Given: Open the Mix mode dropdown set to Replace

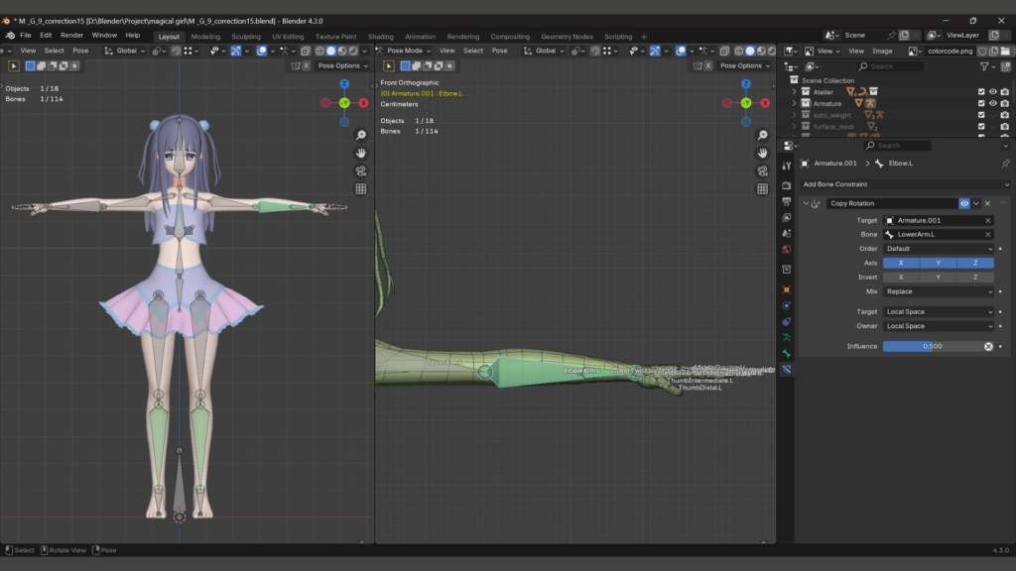Looking at the screenshot, I should point(938,291).
